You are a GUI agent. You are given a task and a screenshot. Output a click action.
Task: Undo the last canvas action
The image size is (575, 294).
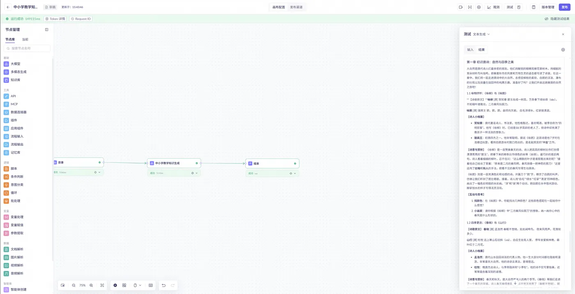coord(163,285)
